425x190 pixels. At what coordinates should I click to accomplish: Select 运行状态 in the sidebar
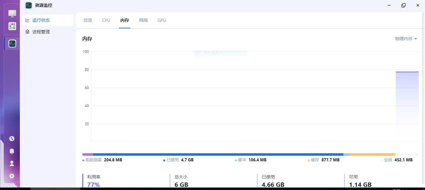pyautogui.click(x=48, y=20)
